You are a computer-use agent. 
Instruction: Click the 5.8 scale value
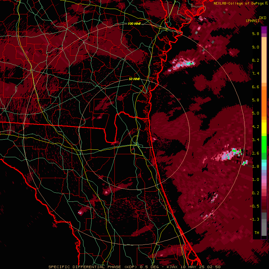256,100
